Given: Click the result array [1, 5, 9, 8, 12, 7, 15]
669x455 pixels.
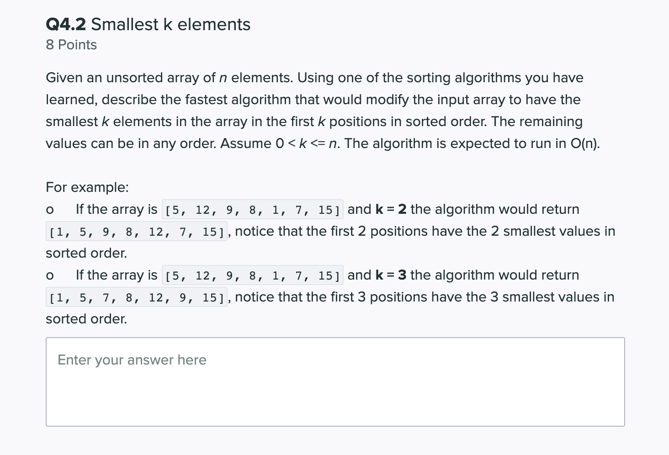Looking at the screenshot, I should click(x=137, y=232).
